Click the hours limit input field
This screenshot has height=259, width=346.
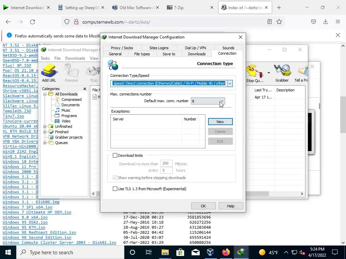click(166, 170)
